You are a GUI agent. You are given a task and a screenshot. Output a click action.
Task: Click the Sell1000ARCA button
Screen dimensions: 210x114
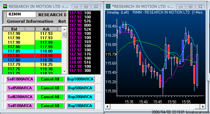[x=20, y=79]
